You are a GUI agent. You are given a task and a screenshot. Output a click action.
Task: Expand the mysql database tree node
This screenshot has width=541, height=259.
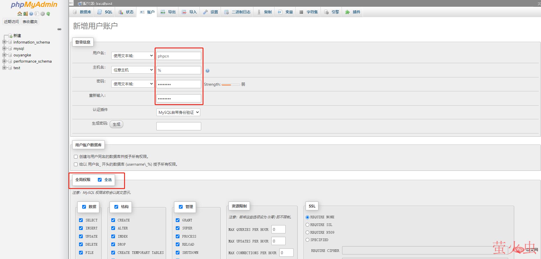pos(4,48)
